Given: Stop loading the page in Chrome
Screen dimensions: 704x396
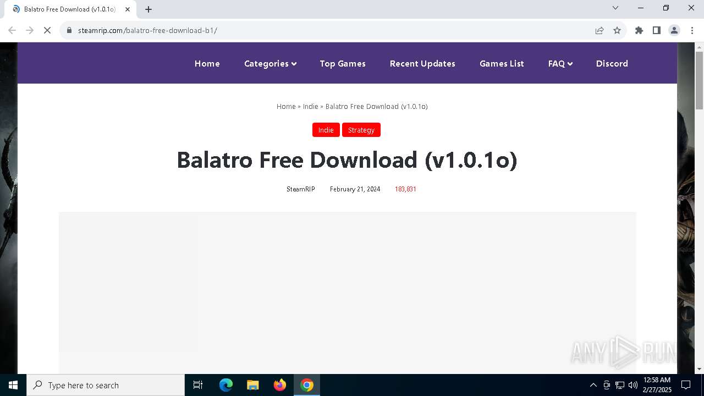Looking at the screenshot, I should pyautogui.click(x=47, y=30).
